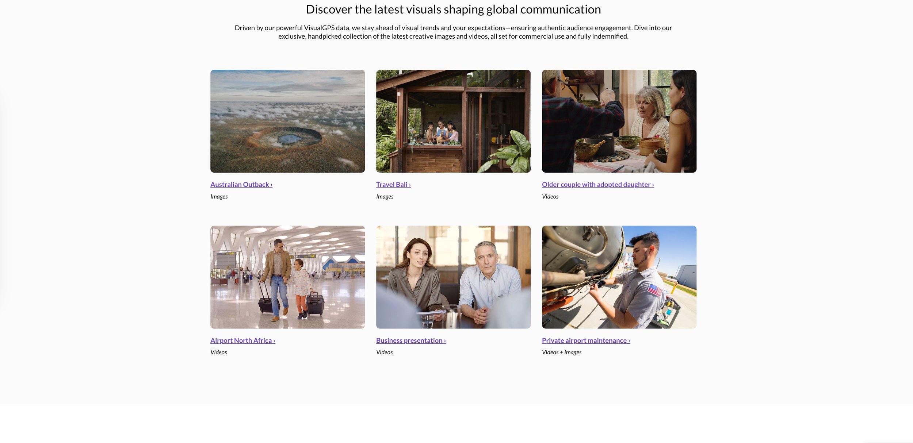
Task: Click the 'Videos' label under Older couple link
Action: click(x=550, y=196)
